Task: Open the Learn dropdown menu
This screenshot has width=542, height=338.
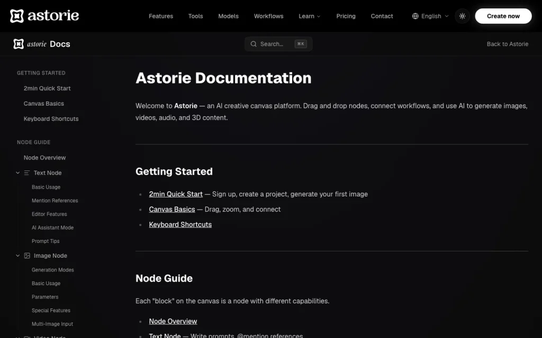Action: click(309, 16)
